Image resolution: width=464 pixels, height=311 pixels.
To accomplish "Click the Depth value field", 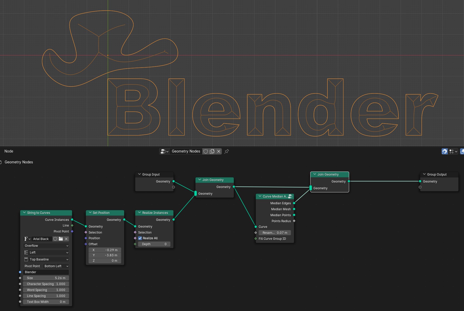I will pyautogui.click(x=154, y=244).
